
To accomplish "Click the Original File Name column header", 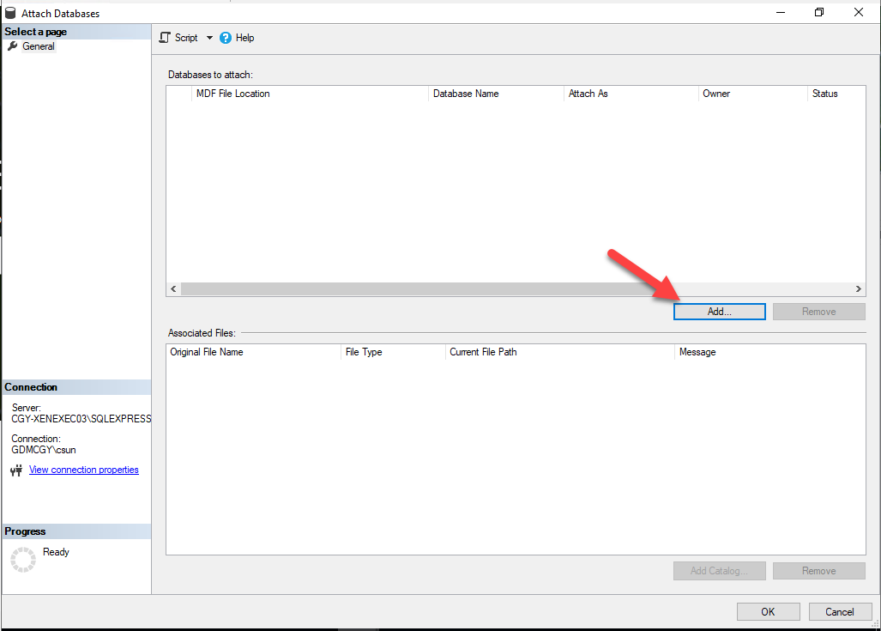I will 207,352.
